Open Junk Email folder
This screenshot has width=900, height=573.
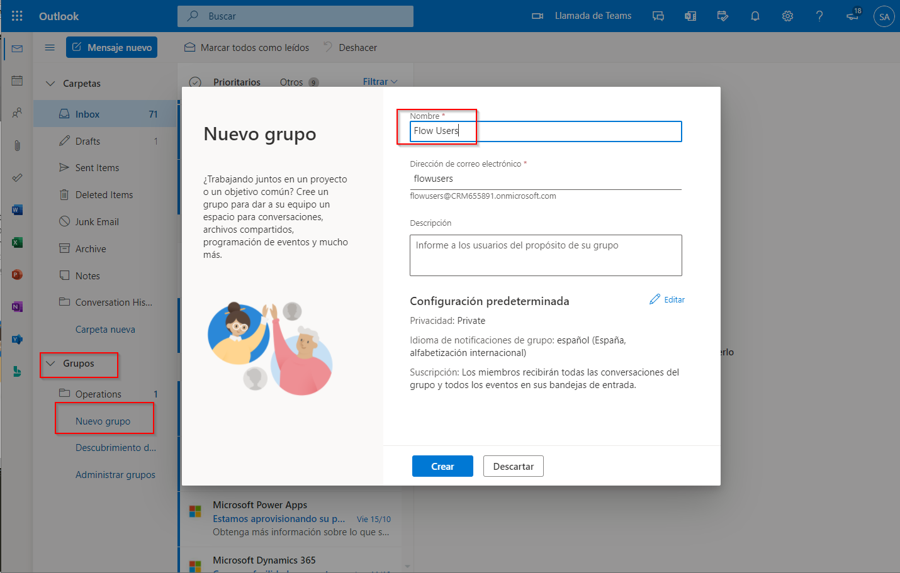point(105,221)
